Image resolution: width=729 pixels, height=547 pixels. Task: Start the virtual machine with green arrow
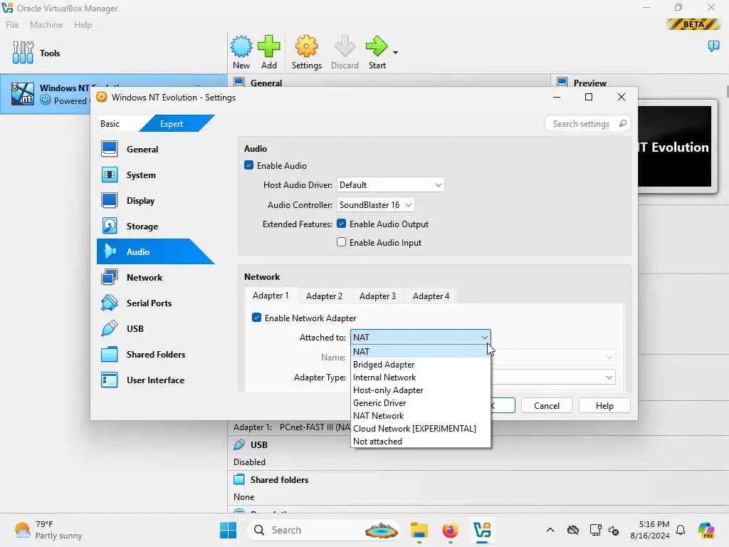(377, 52)
